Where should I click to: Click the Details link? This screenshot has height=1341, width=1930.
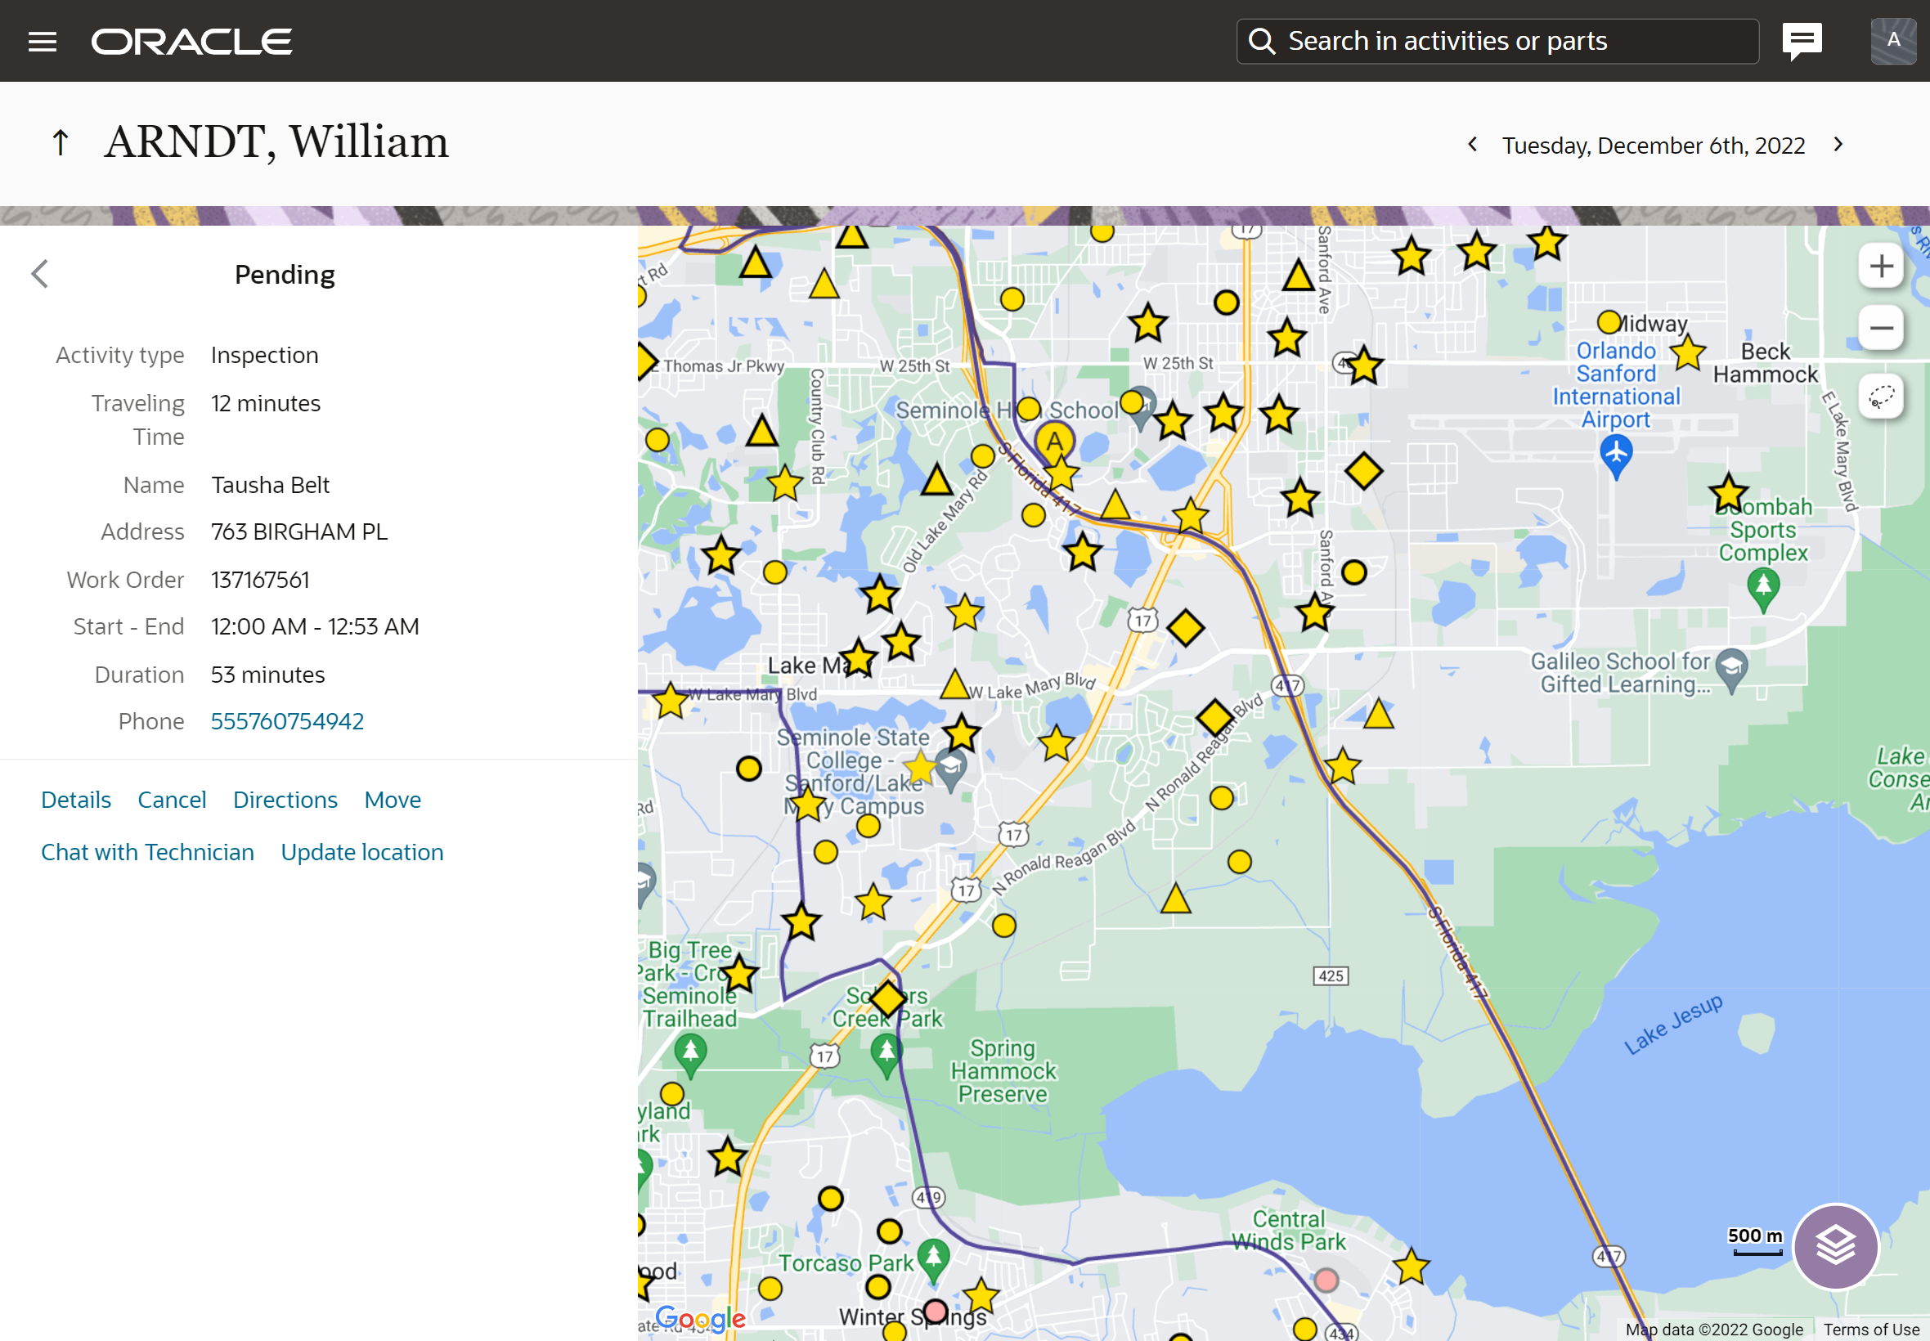click(x=75, y=799)
